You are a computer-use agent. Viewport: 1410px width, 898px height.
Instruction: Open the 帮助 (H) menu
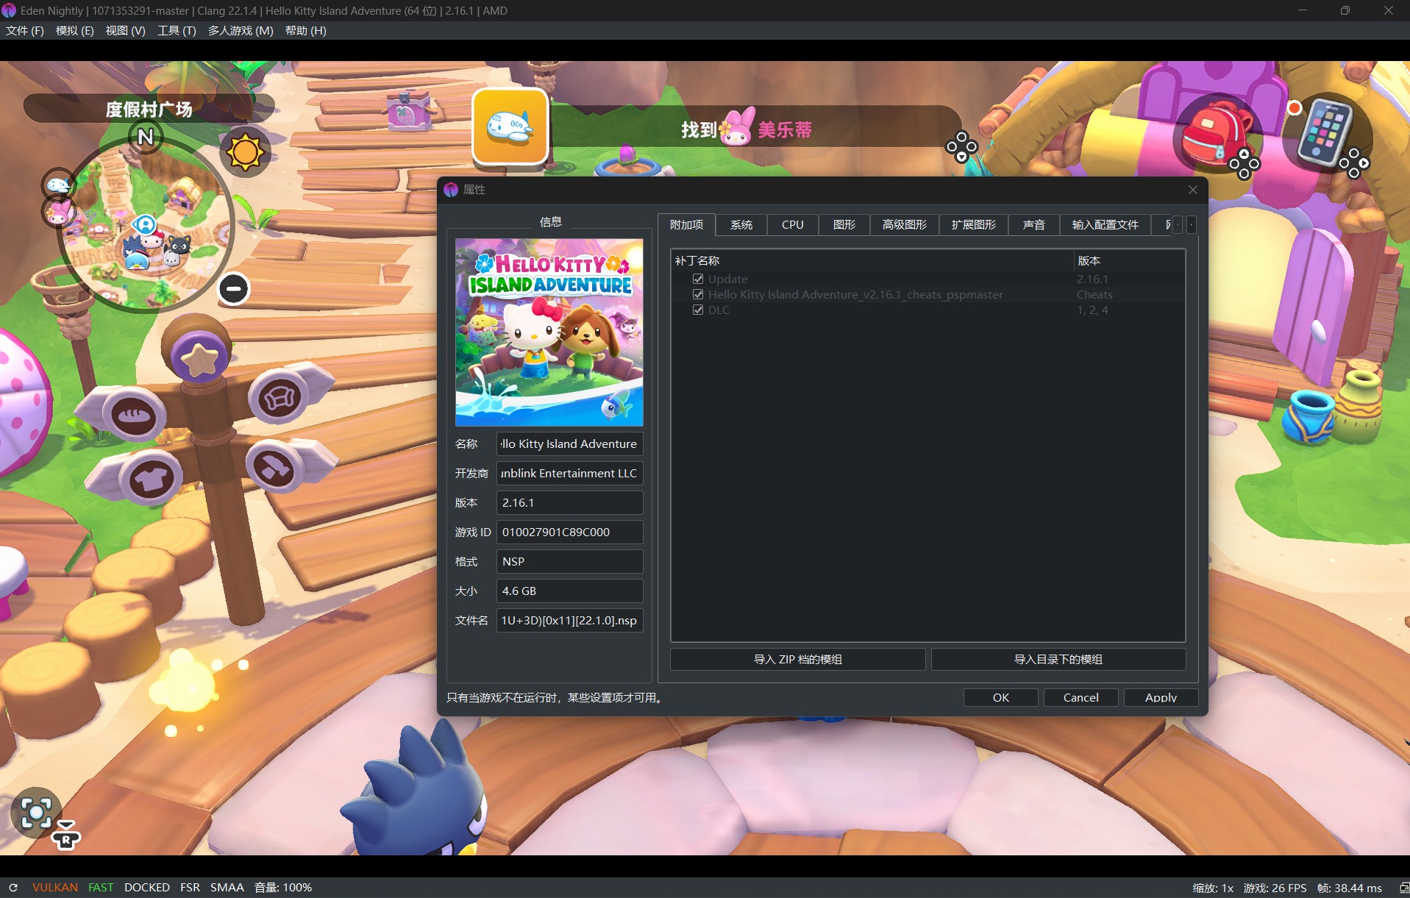[x=306, y=30]
